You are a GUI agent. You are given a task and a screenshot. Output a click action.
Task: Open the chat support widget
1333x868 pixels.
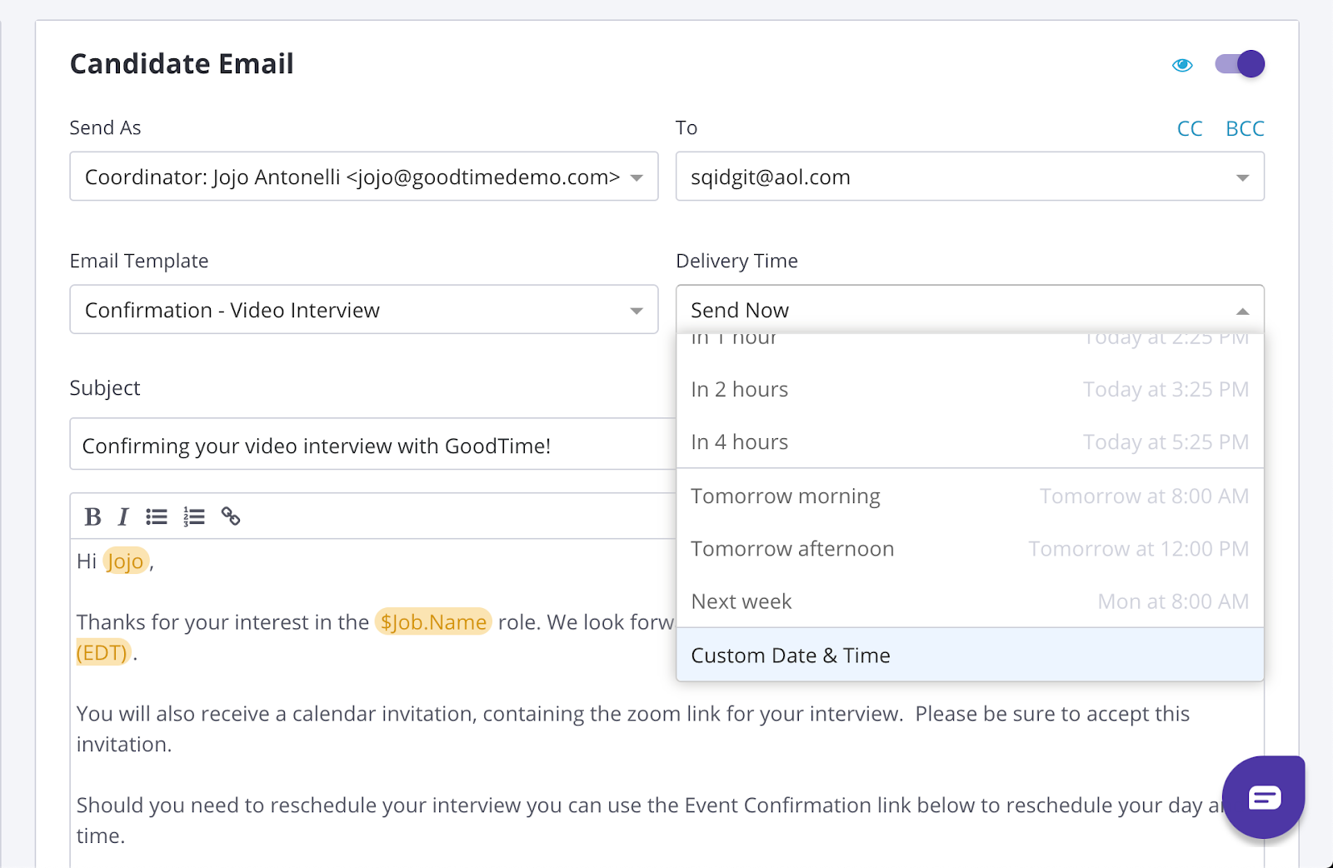[1263, 797]
